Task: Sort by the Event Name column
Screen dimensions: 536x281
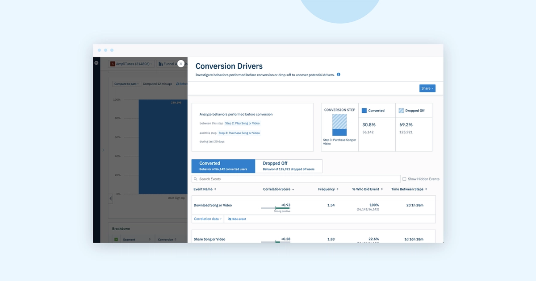Action: pyautogui.click(x=205, y=189)
